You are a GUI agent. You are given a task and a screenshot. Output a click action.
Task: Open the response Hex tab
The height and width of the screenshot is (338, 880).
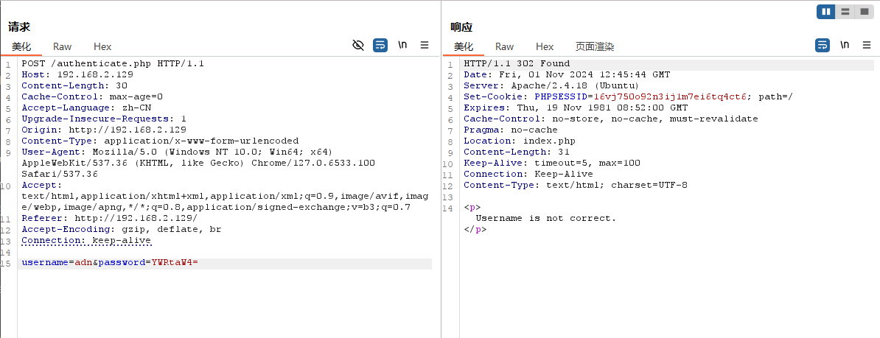[x=545, y=46]
